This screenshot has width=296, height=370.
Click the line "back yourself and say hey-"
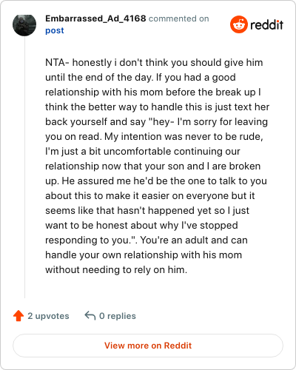156,122
